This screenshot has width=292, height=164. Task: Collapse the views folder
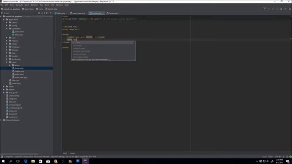(x=7, y=62)
